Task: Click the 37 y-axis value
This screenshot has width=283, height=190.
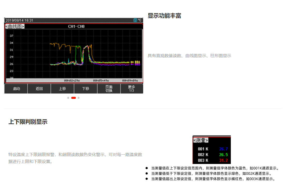Action: pos(12,36)
